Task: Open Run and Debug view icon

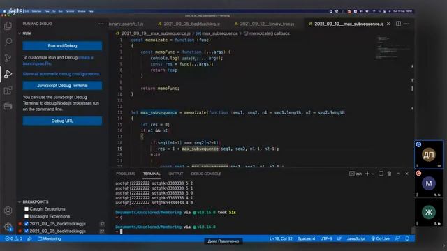Action: [x=8, y=75]
